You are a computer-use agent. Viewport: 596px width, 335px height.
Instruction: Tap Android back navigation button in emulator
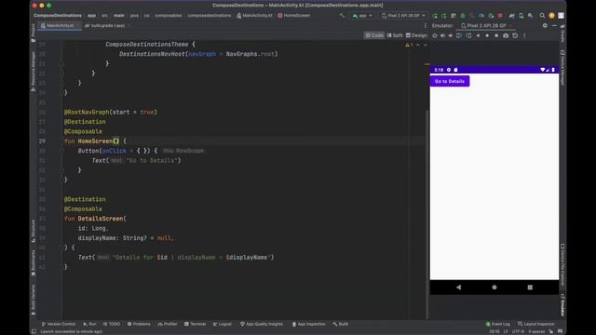click(x=458, y=288)
